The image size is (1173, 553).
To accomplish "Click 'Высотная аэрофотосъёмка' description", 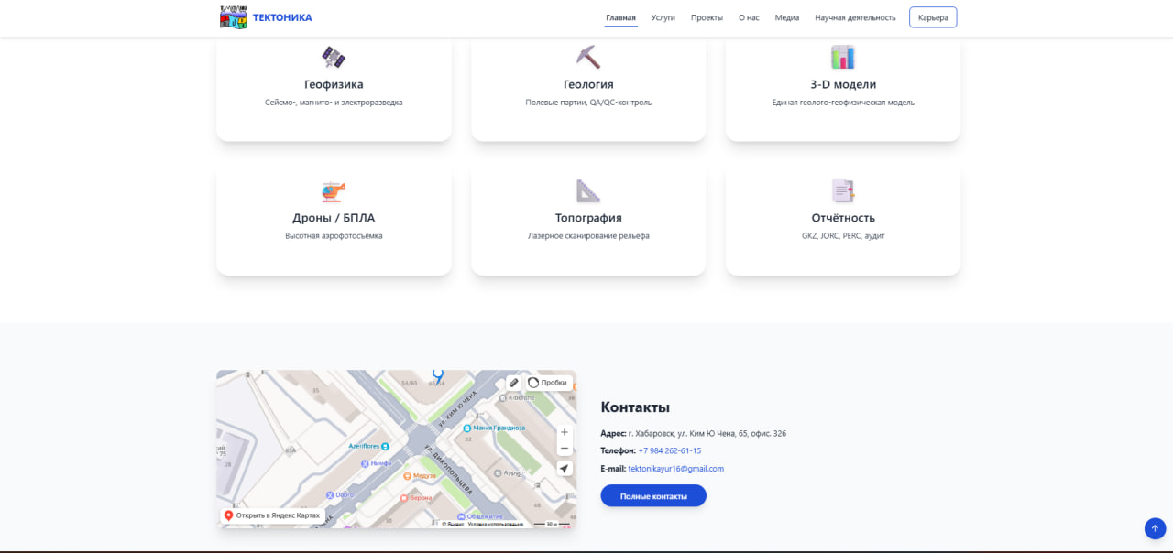I will [334, 236].
